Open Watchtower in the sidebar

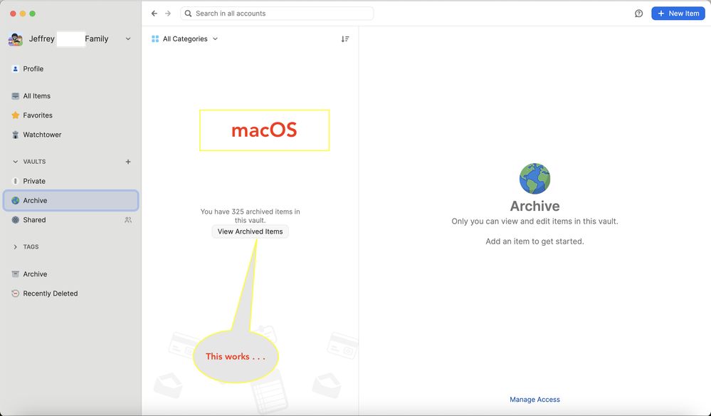(x=42, y=135)
